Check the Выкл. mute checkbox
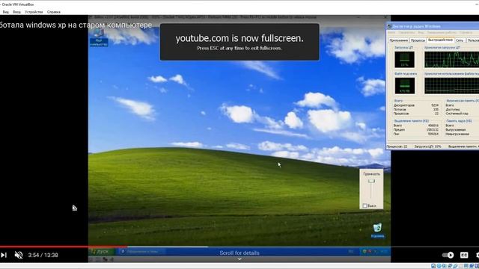Screen dimensions: 479x269 pos(364,206)
